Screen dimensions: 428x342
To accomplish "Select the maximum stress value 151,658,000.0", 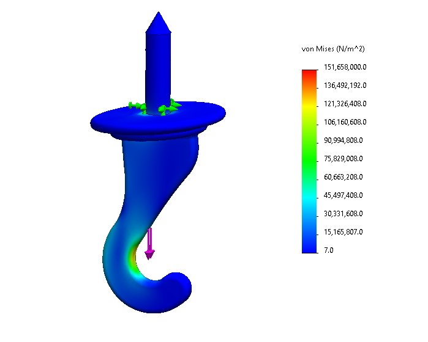I will [345, 67].
